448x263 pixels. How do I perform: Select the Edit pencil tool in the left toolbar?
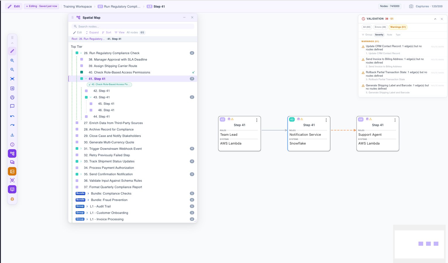[x=12, y=51]
